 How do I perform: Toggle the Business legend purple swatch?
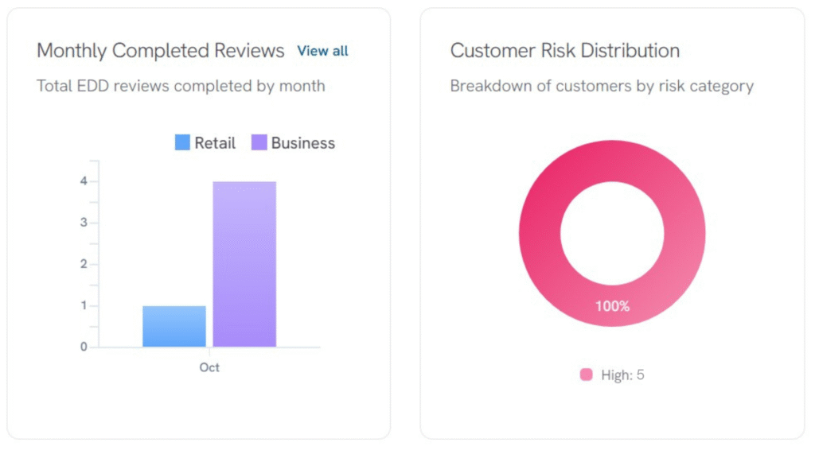(x=259, y=143)
